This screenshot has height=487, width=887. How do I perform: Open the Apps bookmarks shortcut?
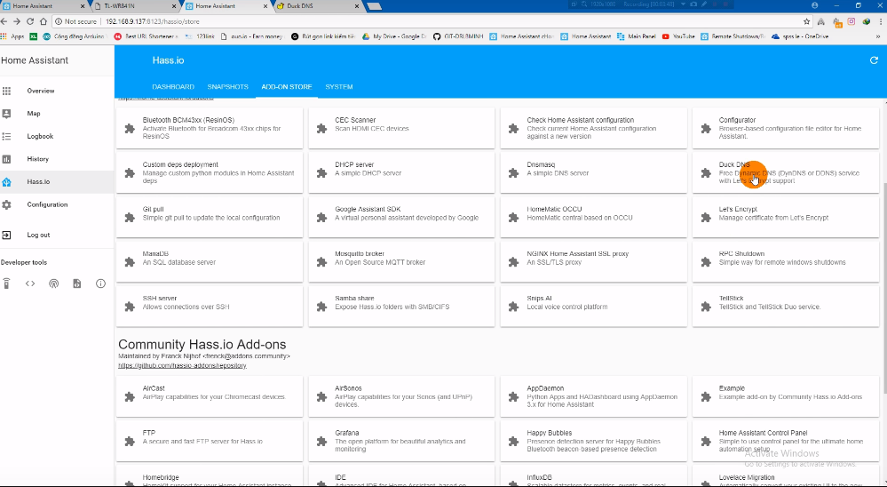(13, 36)
